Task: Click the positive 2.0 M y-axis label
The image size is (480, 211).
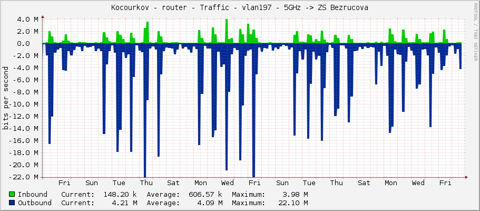Action: [28, 31]
